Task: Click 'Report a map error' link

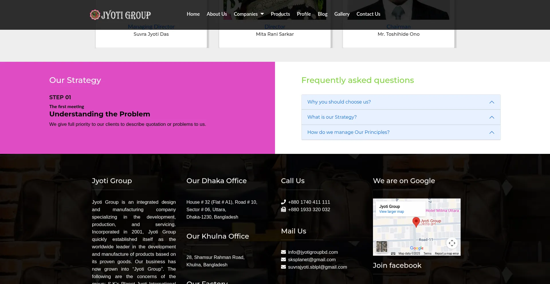Action: (x=447, y=253)
